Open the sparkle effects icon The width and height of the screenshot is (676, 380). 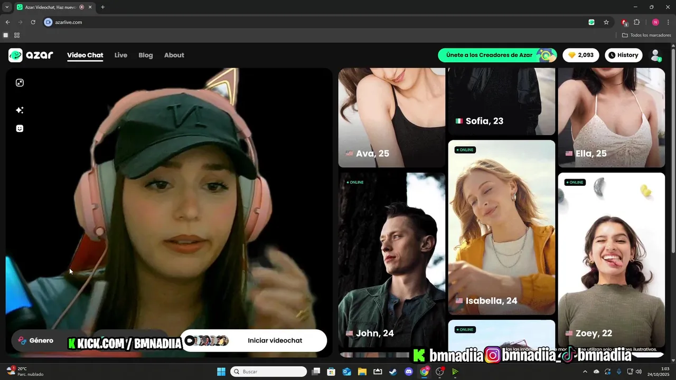pyautogui.click(x=20, y=110)
